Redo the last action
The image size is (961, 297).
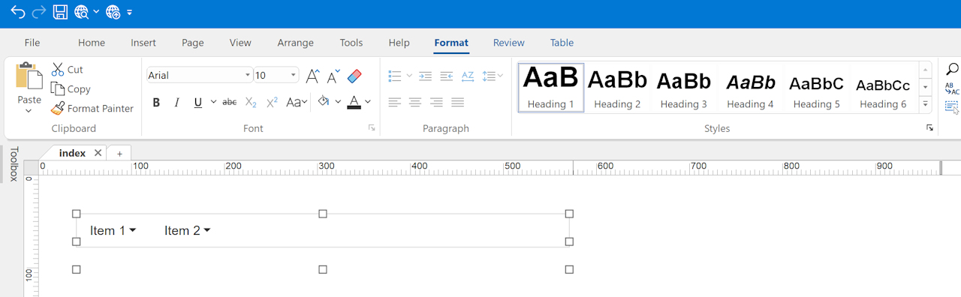(39, 12)
